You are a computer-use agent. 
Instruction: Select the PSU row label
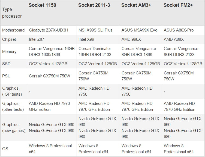click(7, 76)
